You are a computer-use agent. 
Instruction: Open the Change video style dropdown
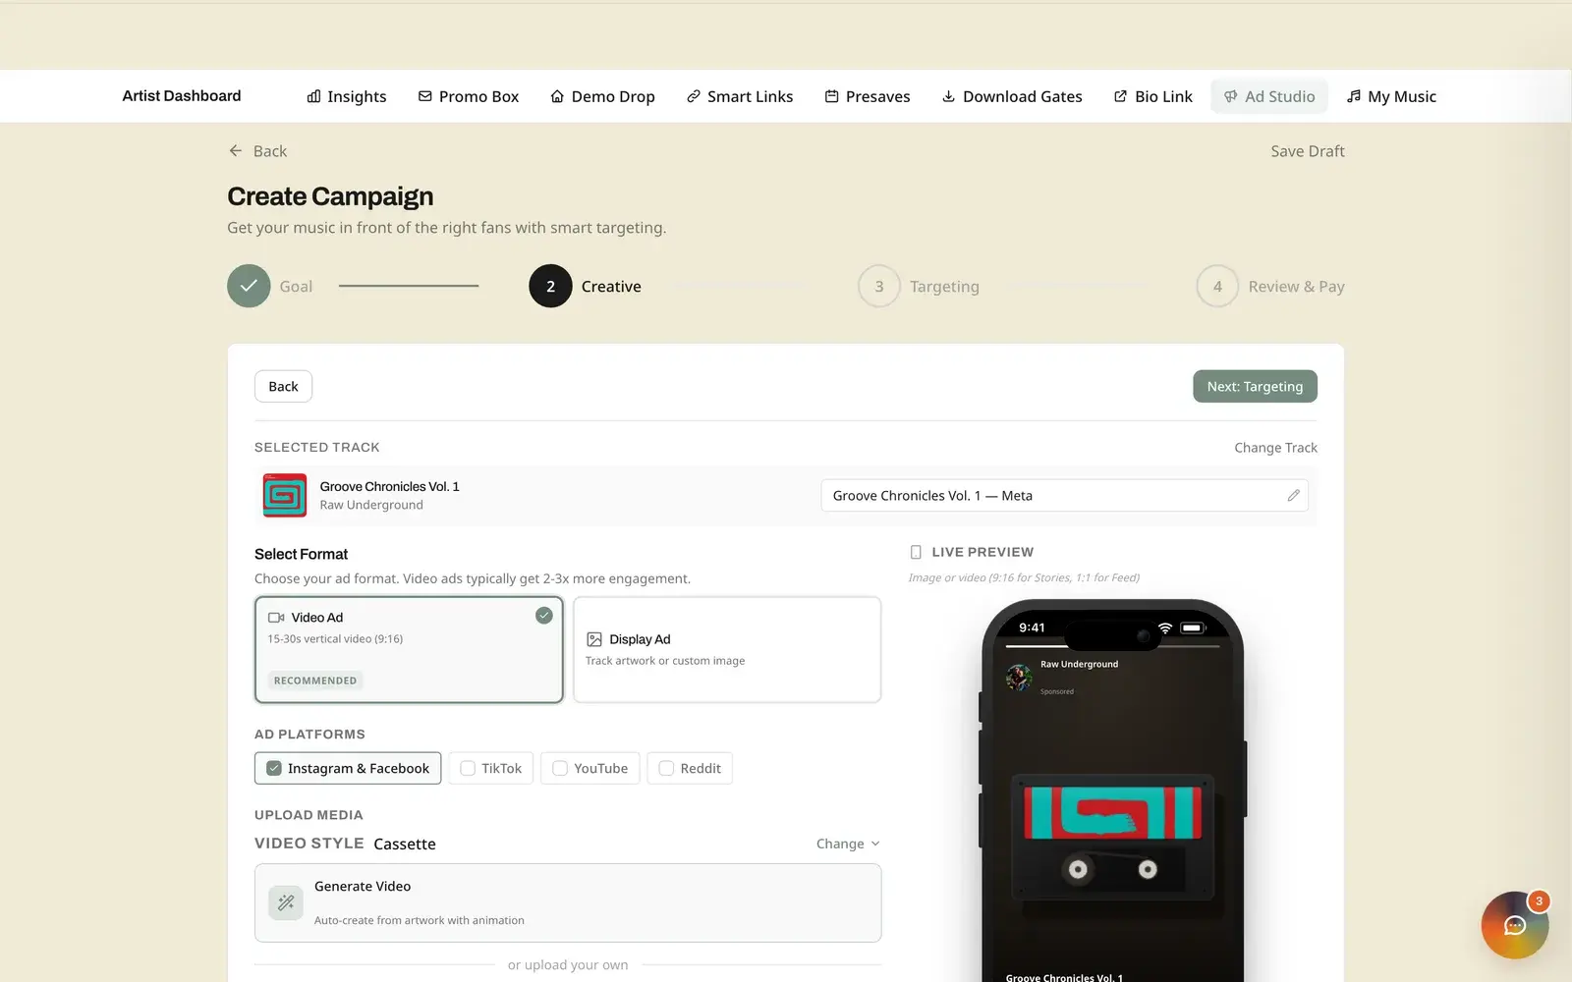click(x=848, y=844)
